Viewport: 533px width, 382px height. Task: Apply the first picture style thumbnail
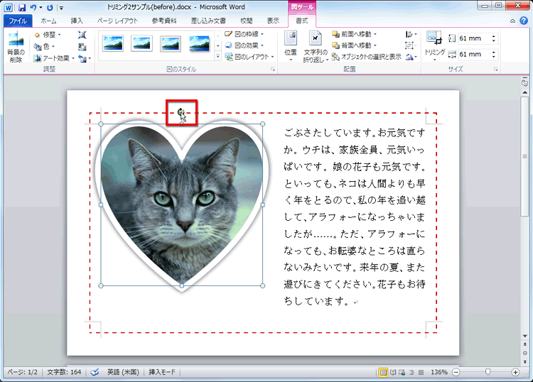112,43
